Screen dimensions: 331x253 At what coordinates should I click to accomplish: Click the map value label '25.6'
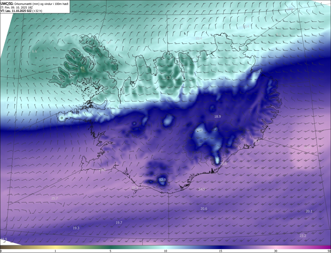256,141
